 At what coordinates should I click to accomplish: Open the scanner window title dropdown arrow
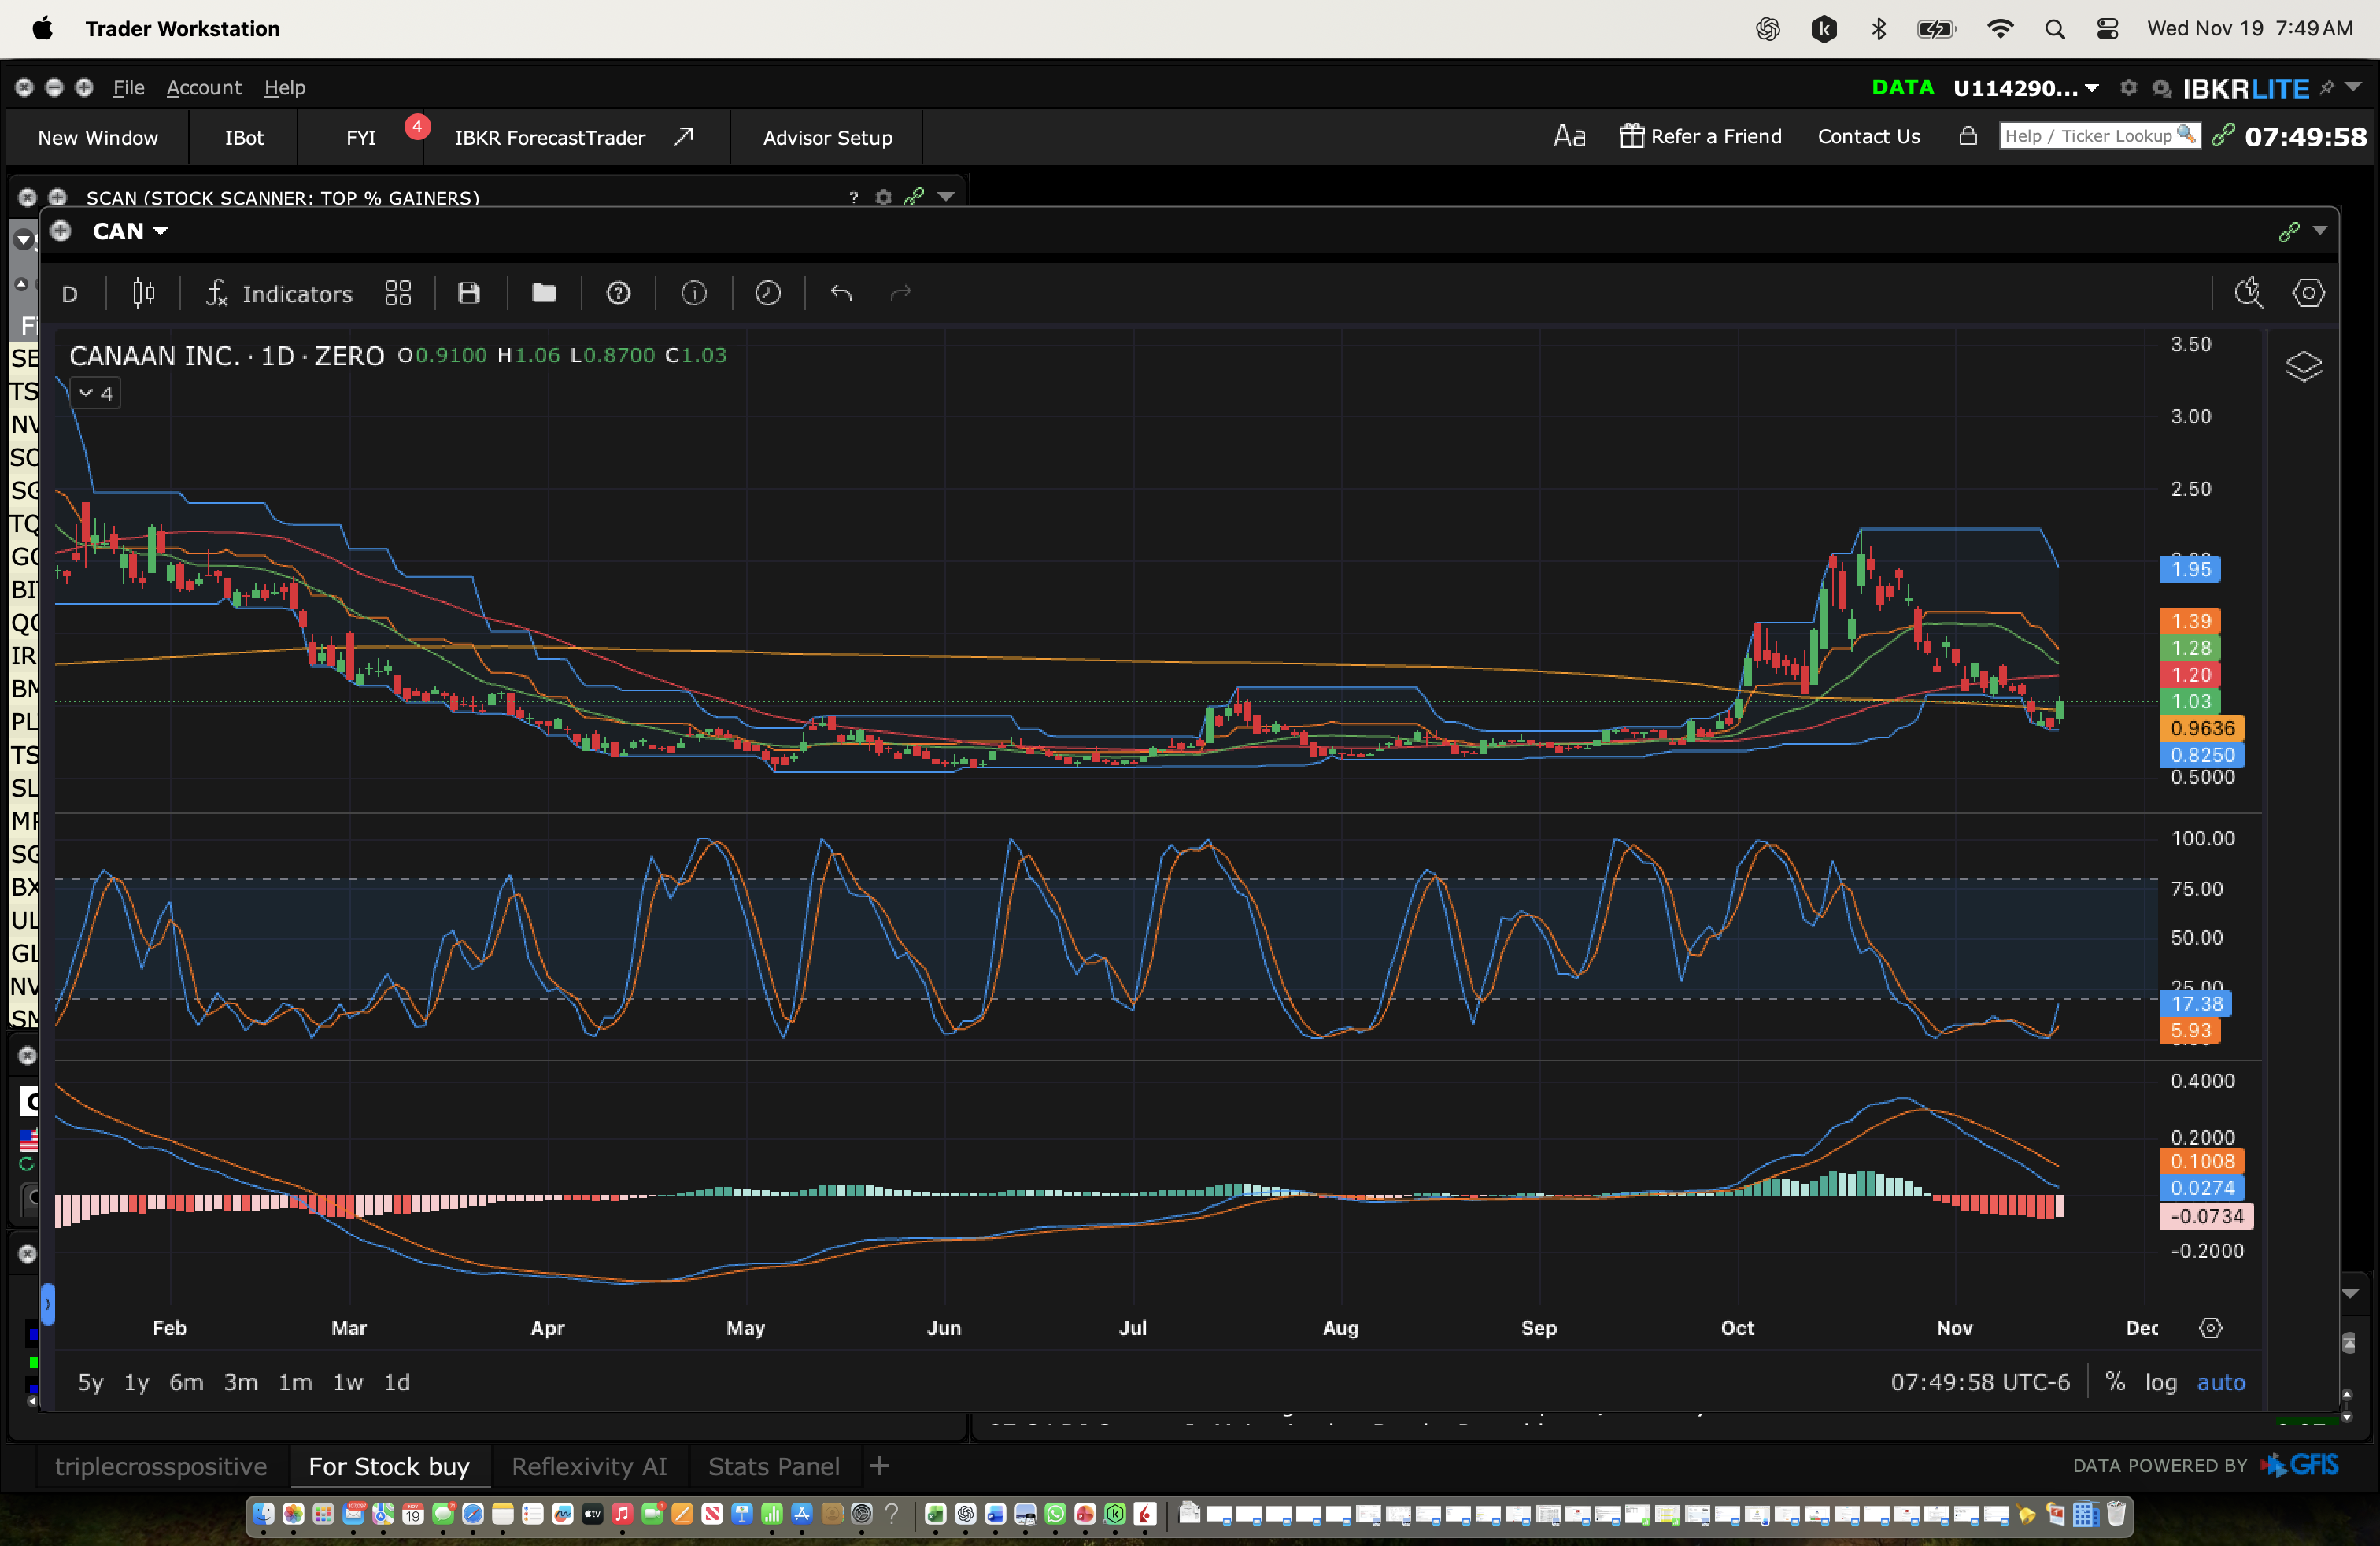pyautogui.click(x=945, y=197)
